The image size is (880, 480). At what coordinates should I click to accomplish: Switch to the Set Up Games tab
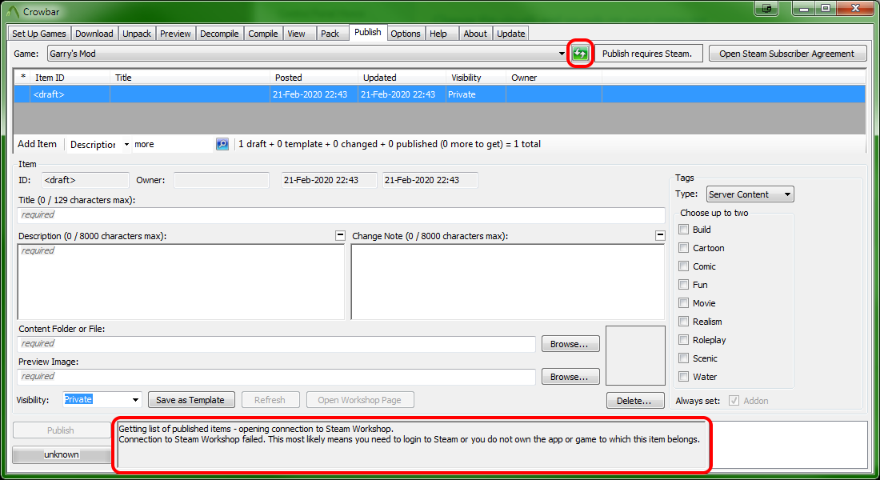point(39,34)
